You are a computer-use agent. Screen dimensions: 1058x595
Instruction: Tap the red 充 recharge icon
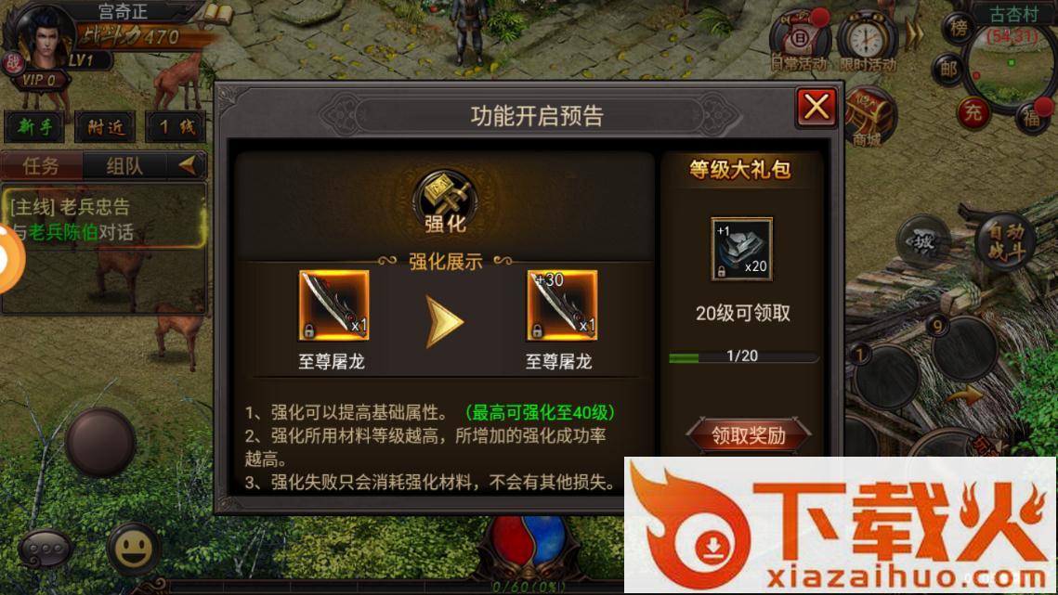tap(973, 112)
